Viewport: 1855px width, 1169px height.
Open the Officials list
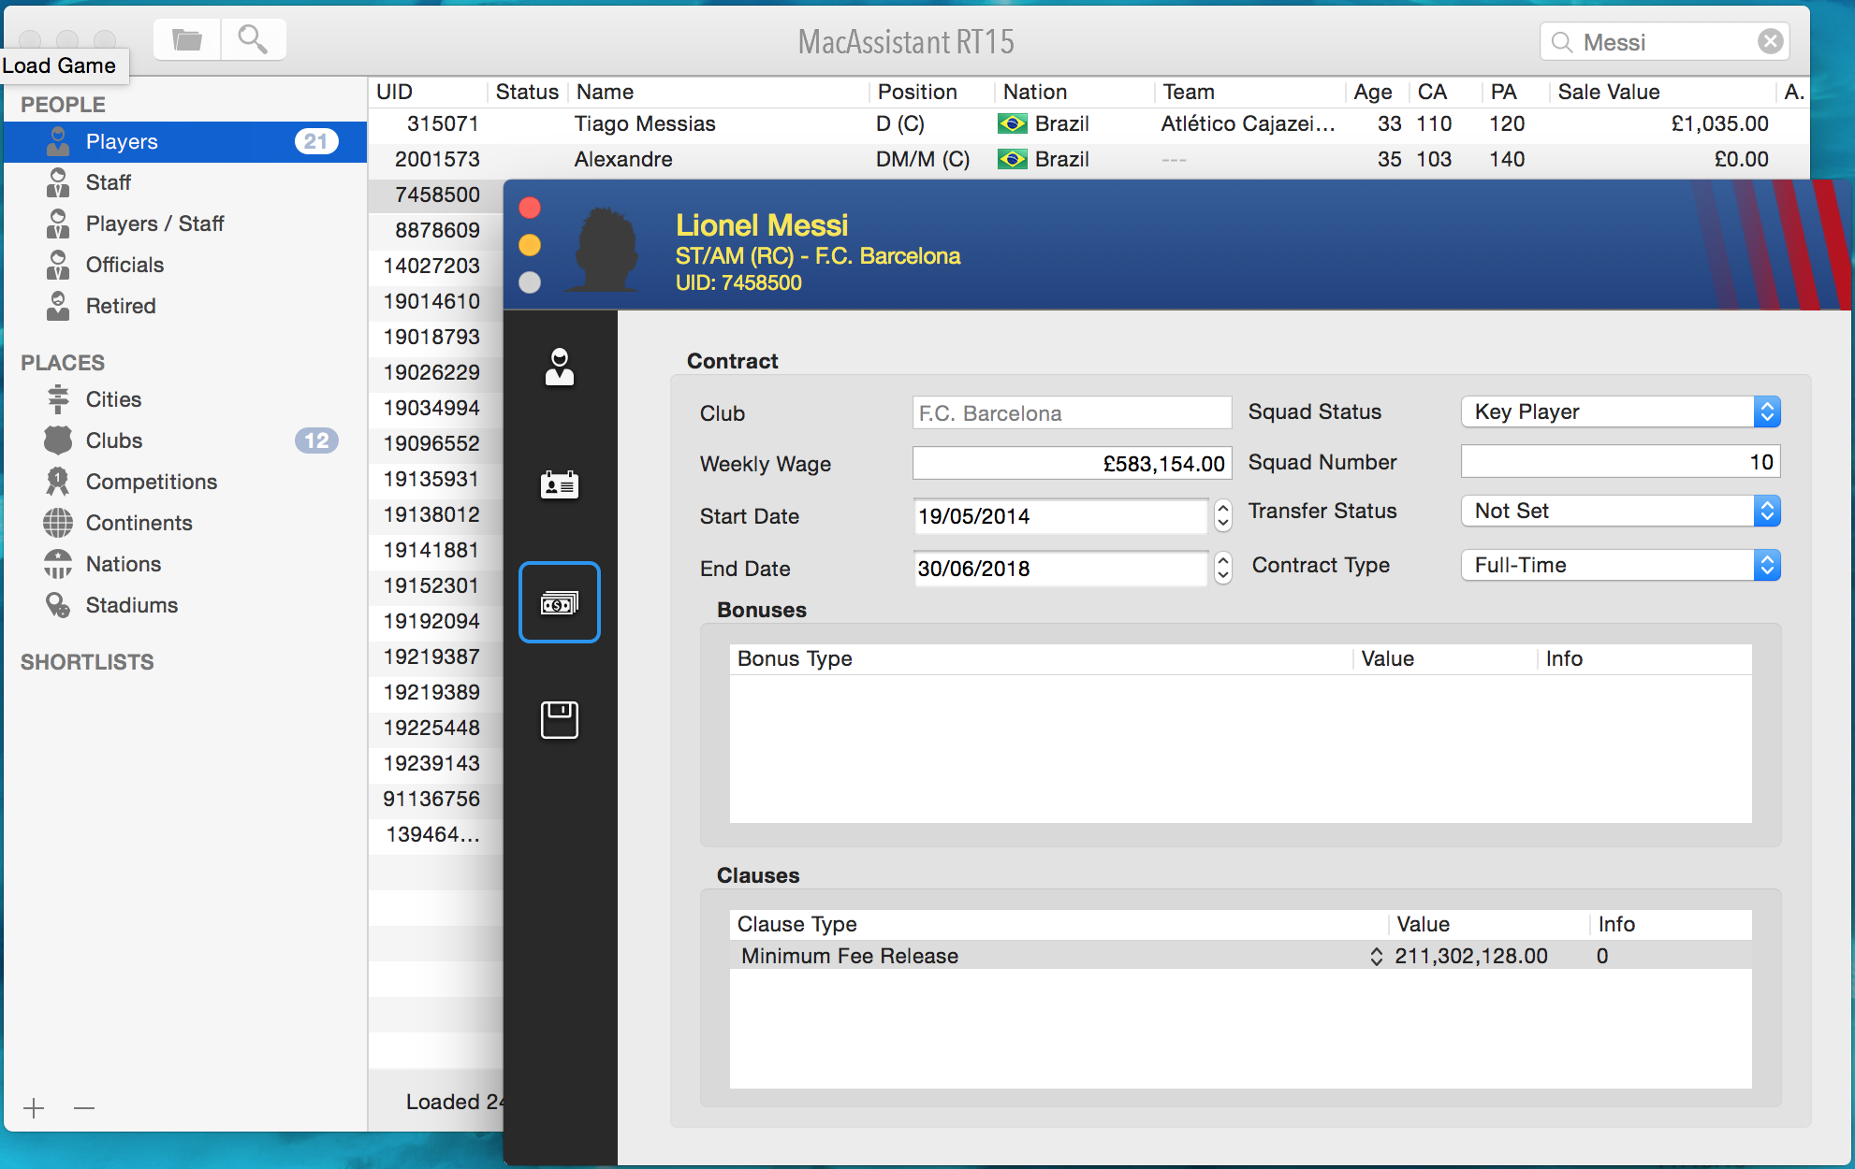click(x=185, y=265)
